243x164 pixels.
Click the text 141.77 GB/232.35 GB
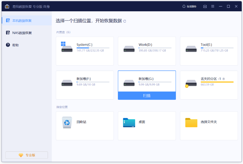[90, 50]
